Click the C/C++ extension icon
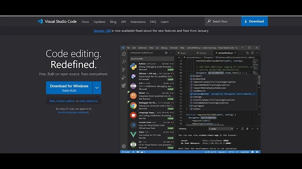 [133, 86]
